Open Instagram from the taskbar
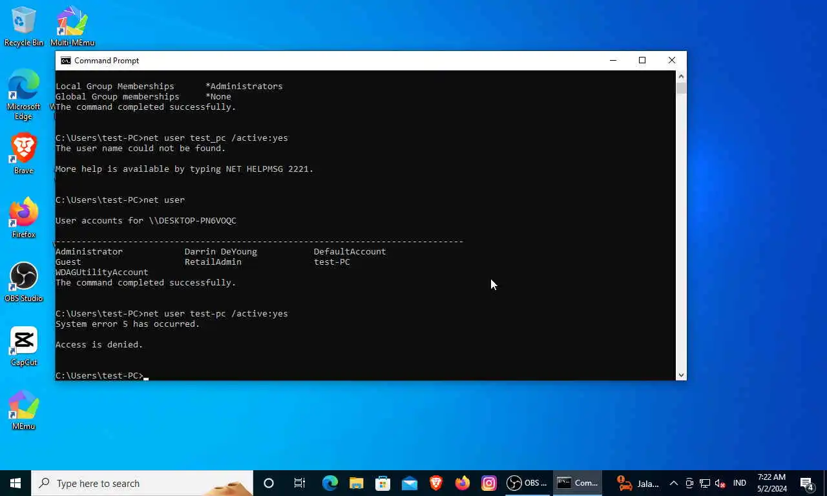The width and height of the screenshot is (827, 496). click(489, 483)
